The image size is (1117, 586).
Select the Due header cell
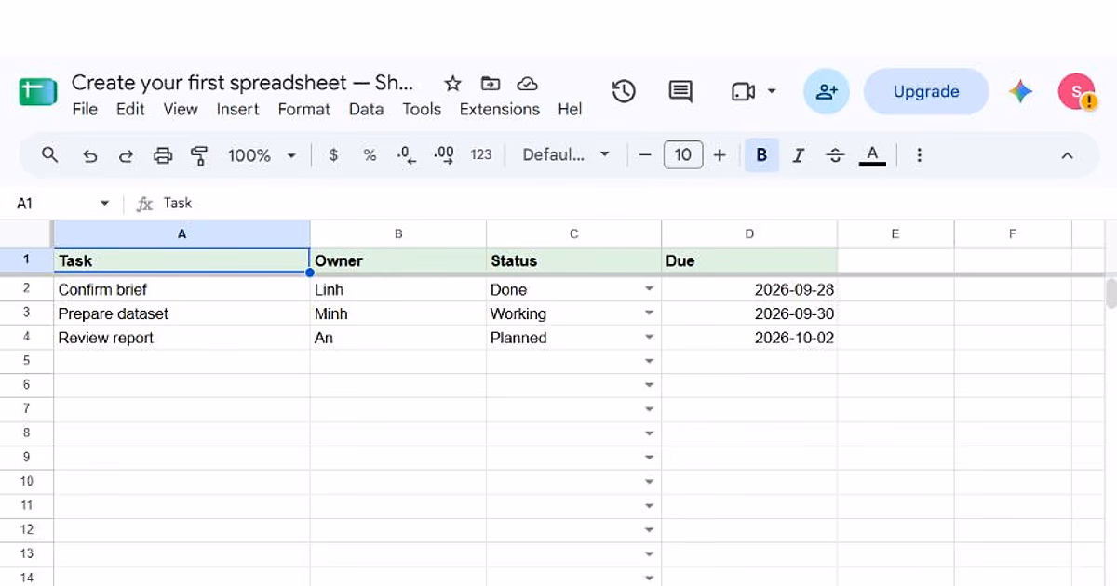tap(749, 260)
